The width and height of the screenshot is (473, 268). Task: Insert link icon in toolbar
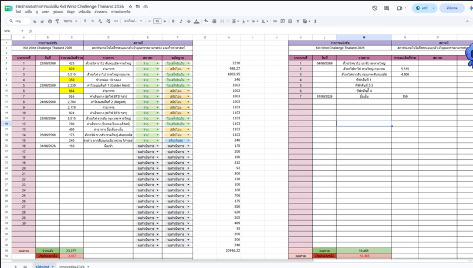(x=275, y=21)
